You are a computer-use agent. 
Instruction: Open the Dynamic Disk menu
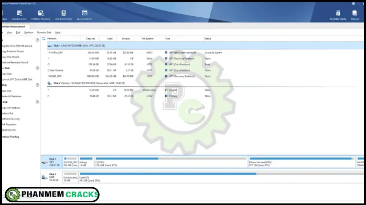pyautogui.click(x=44, y=32)
